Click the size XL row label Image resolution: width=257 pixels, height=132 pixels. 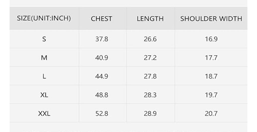point(44,95)
